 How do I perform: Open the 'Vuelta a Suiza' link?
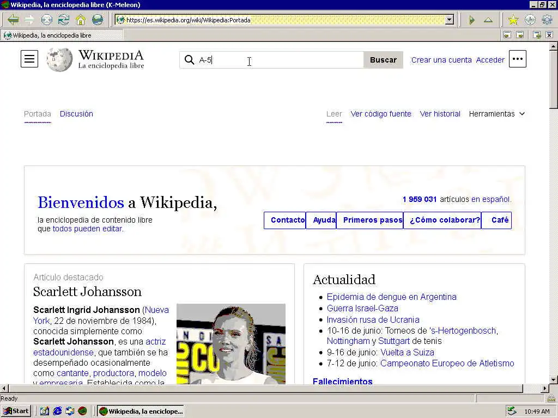[x=407, y=352]
